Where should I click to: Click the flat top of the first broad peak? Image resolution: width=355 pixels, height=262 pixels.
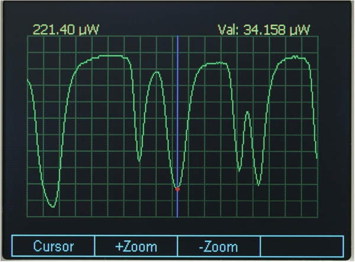106,57
